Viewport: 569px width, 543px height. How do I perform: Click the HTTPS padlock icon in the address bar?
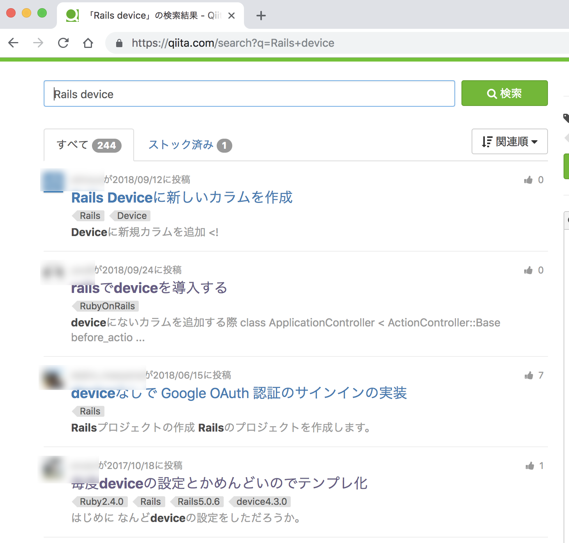tap(119, 43)
